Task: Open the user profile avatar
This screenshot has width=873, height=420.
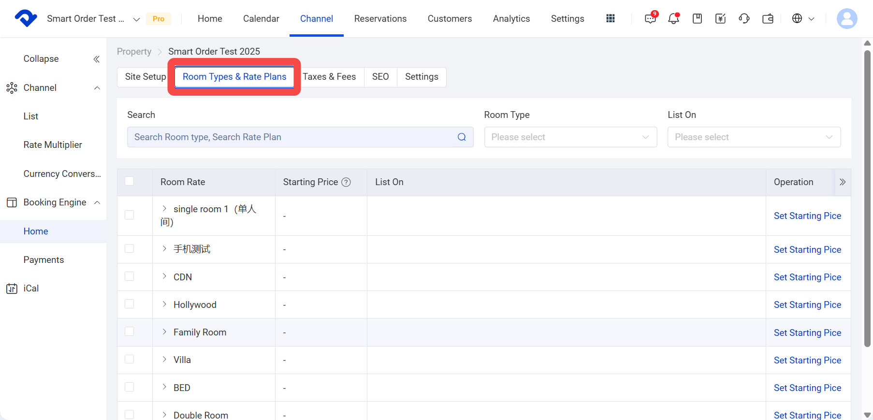Action: click(x=847, y=18)
